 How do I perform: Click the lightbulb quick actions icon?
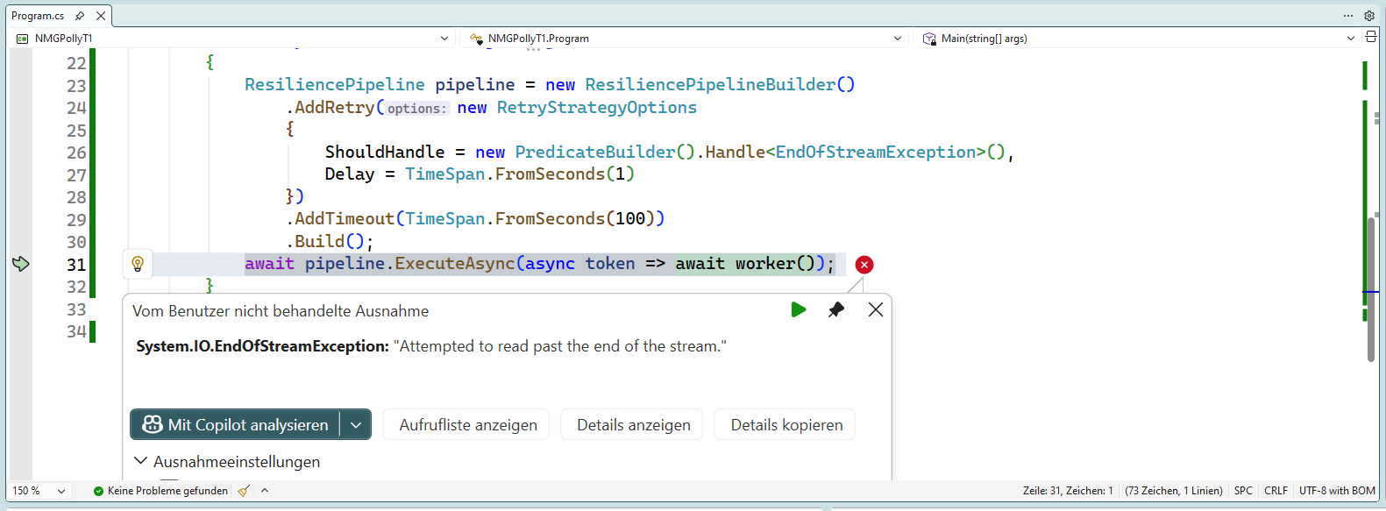(138, 264)
